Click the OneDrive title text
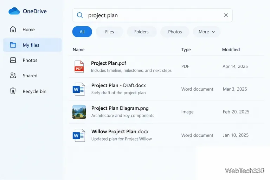Screen dimensions: 270x180 click(35, 11)
